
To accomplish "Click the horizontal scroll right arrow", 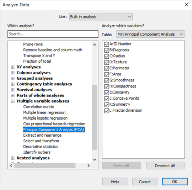I will pyautogui.click(x=89, y=165).
